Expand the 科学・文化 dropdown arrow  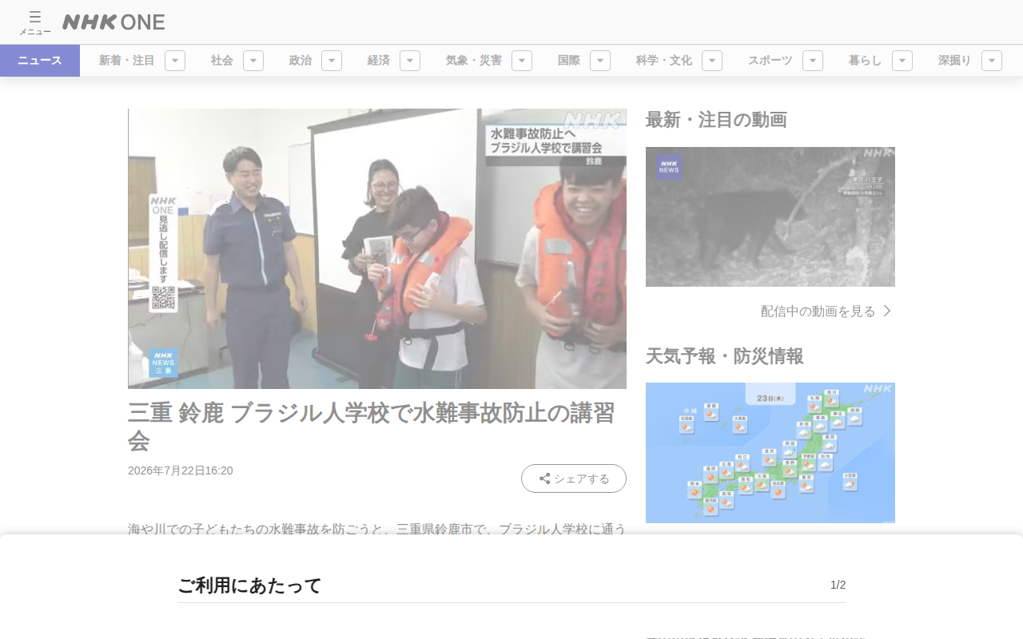coord(712,61)
